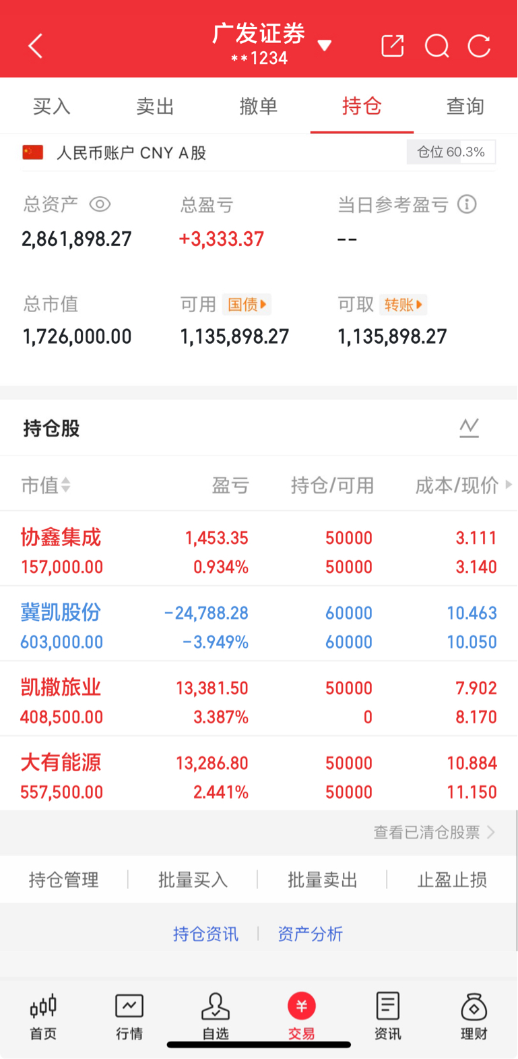The width and height of the screenshot is (518, 1059).
Task: Open 批量卖出
Action: (x=323, y=880)
